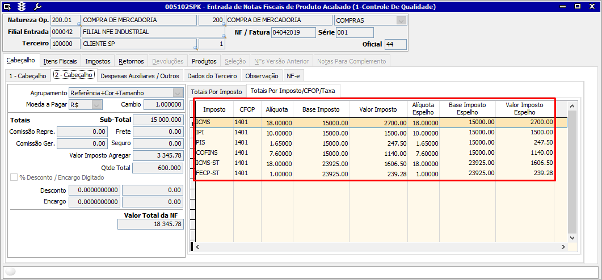602x280 pixels.
Task: Select the 1 - Cabeçalho sub-tab
Action: click(28, 76)
